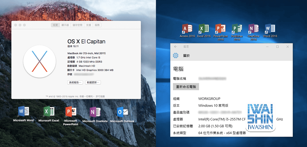Click MacBook Air (13-inch, Mid 2011) text

(x=87, y=53)
